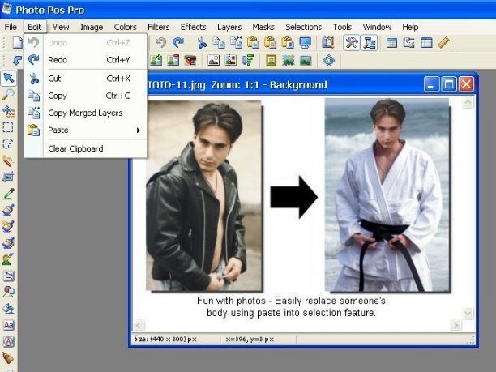The height and width of the screenshot is (372, 496).
Task: Click the leather jacket photo in canvas
Action: click(x=203, y=196)
